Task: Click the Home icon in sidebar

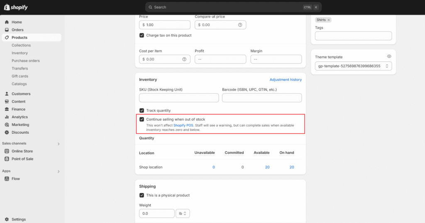Action: [7, 22]
